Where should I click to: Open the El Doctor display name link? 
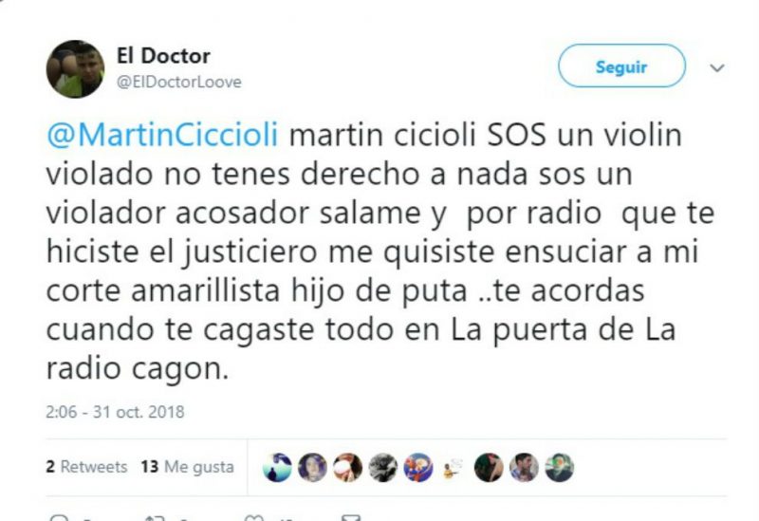163,56
